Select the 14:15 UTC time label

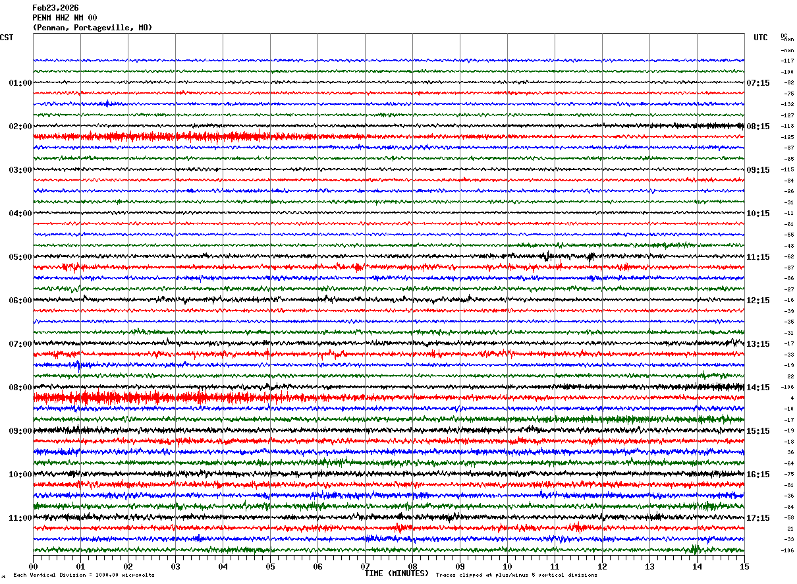[x=758, y=388]
